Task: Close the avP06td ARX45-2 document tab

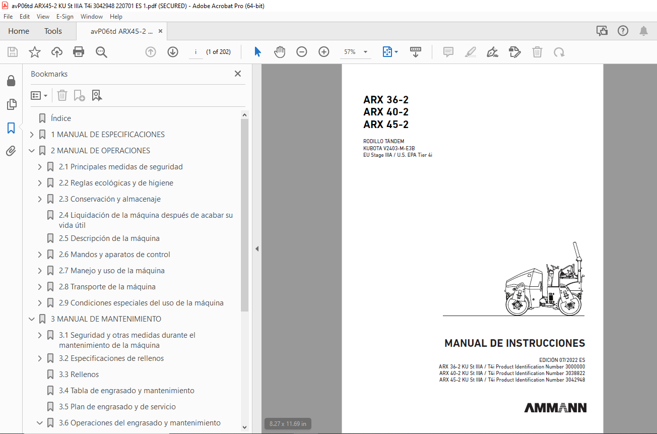Action: point(160,31)
